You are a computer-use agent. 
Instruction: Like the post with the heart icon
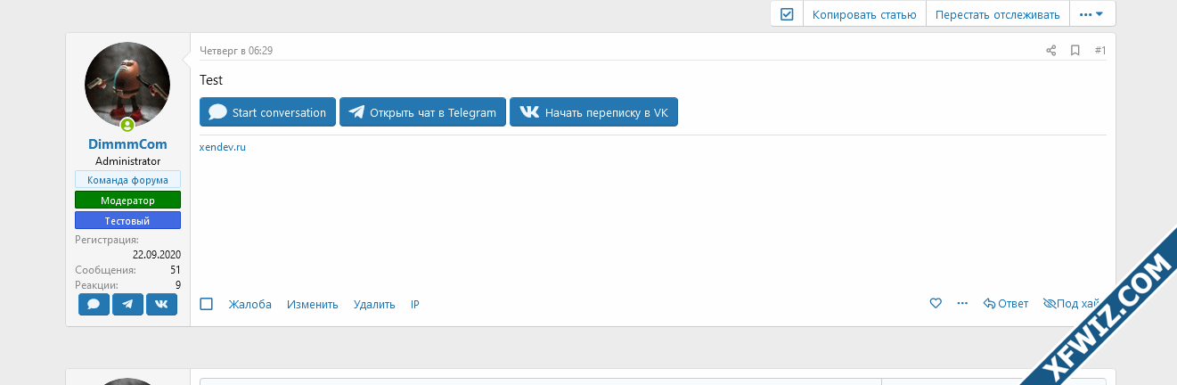point(936,304)
